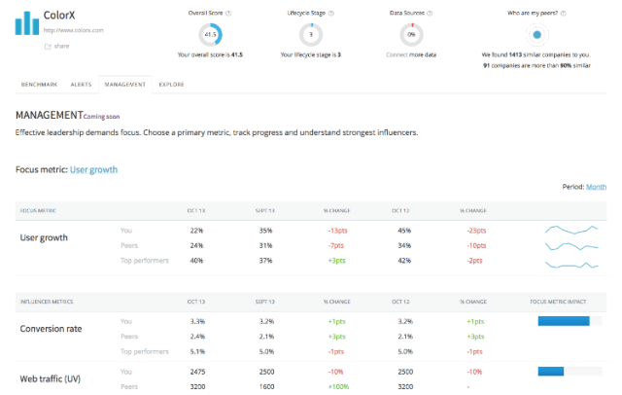Click the share icon under ColorX
This screenshot has height=395, width=622.
(x=49, y=46)
